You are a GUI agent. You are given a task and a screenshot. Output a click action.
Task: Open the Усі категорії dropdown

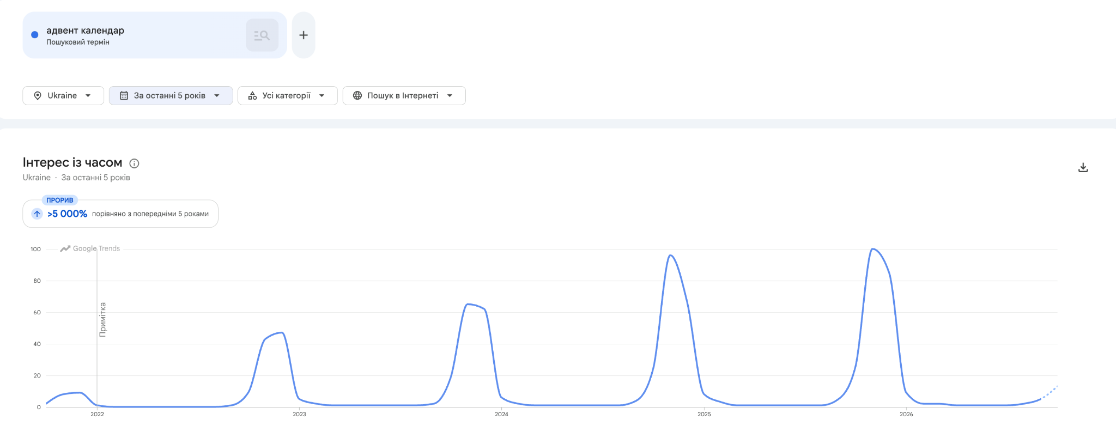tap(288, 95)
